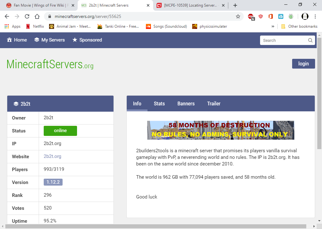Viewport: 322px width, 229px height.
Task: Close the MCPE-10539 tab
Action: coord(223,5)
